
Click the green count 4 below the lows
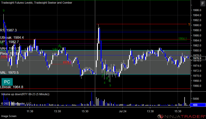104,83
